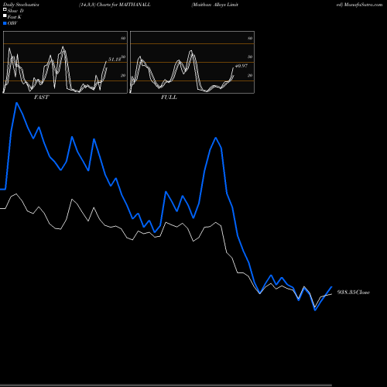Click the Slow D legend swatch
387x387 pixels.
[5, 9]
